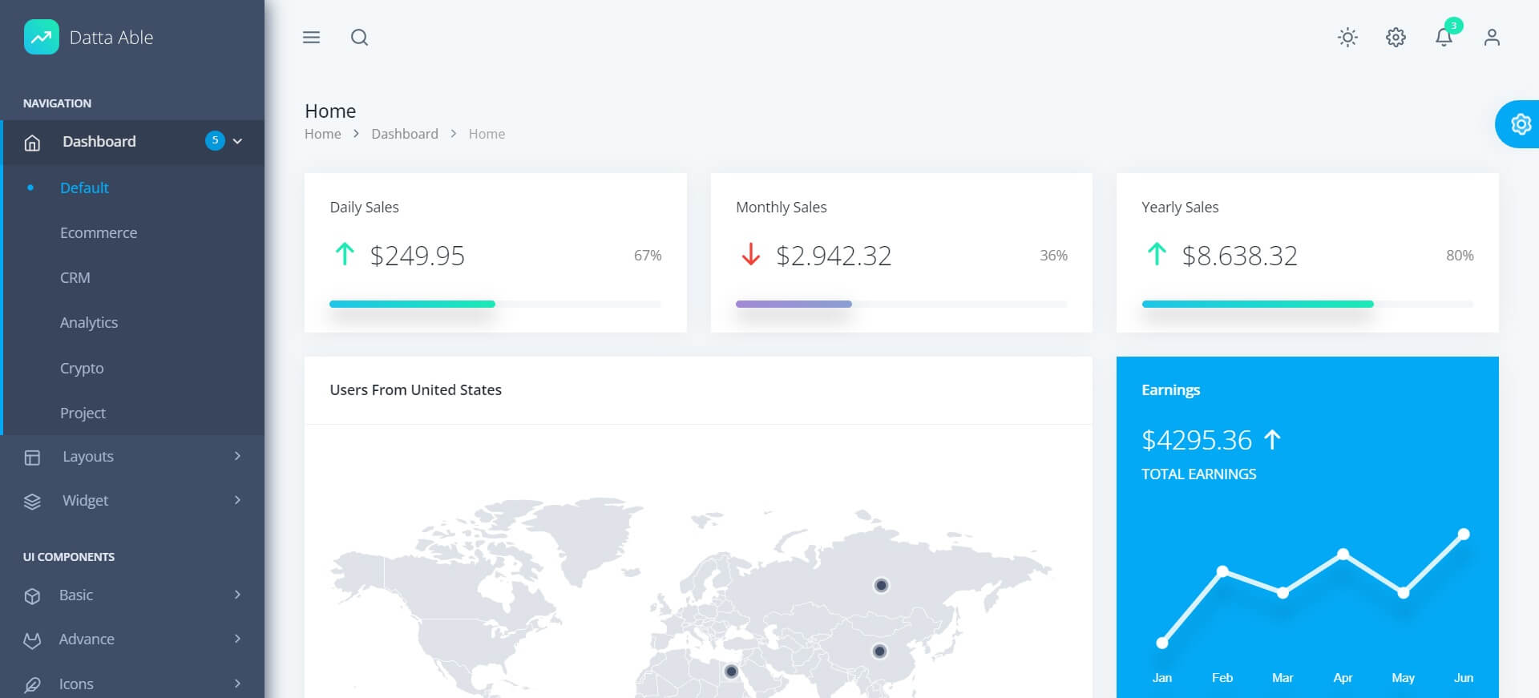
Task: Select Ecommerce in the sidebar
Action: pyautogui.click(x=99, y=232)
